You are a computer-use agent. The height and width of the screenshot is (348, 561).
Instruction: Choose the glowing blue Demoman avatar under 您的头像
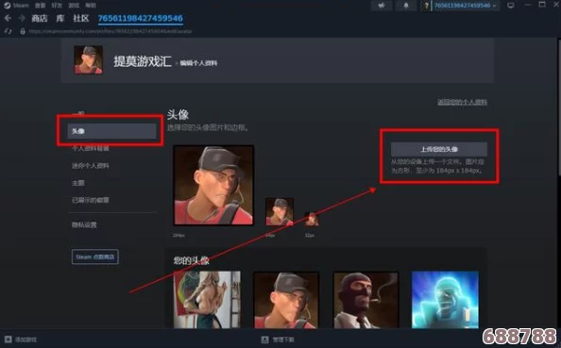(445, 299)
